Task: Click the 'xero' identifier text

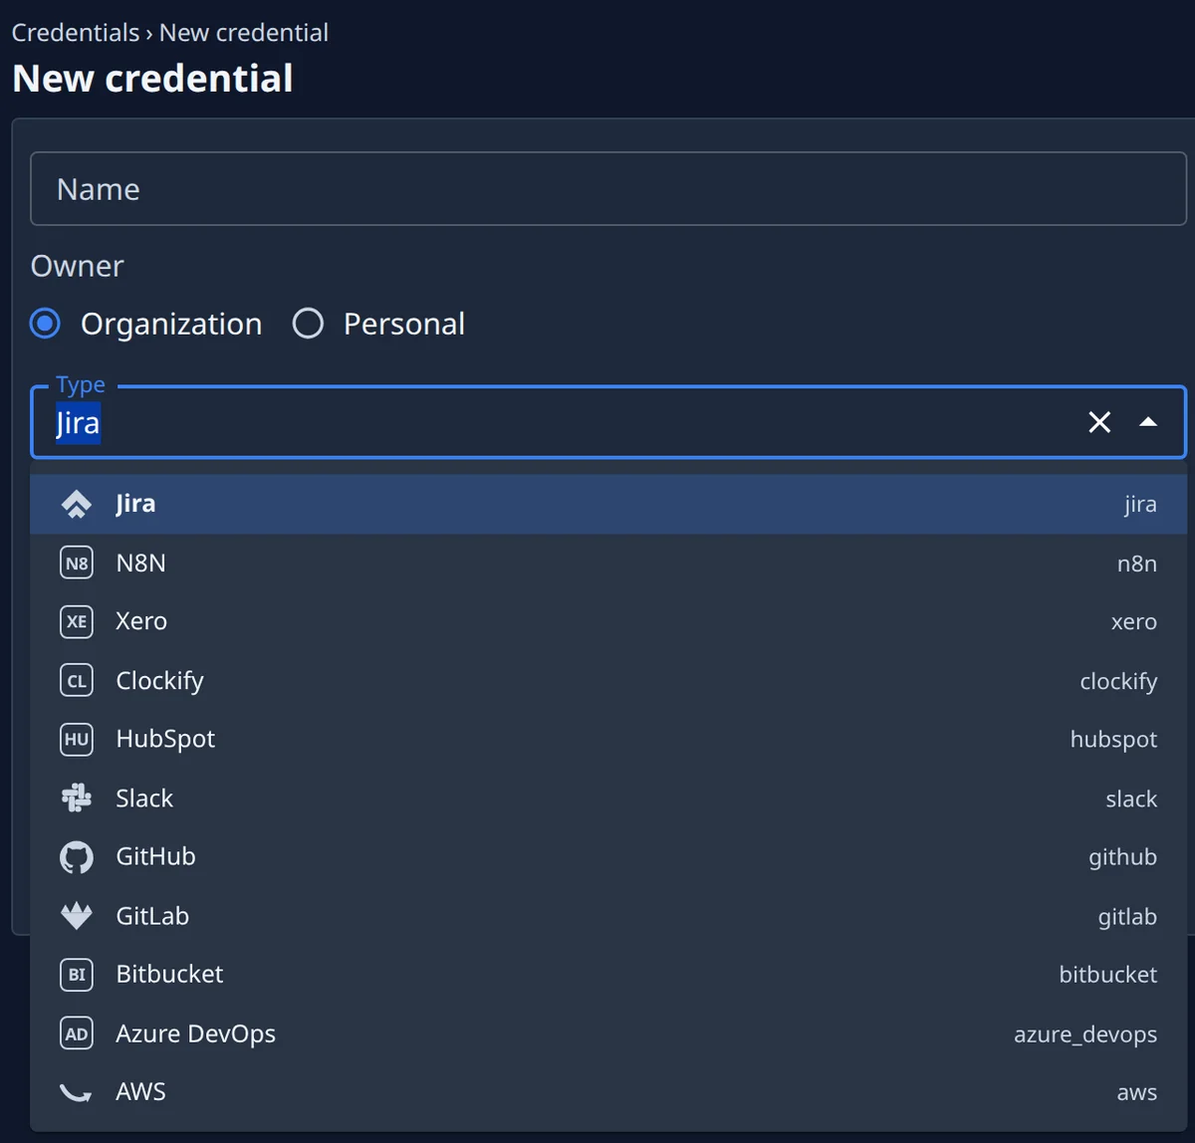Action: point(1134,622)
